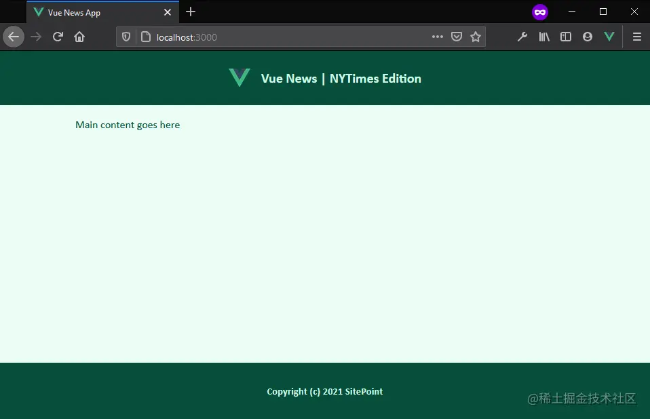Open the Firefox Account icon
Image resolution: width=650 pixels, height=419 pixels.
pos(588,37)
